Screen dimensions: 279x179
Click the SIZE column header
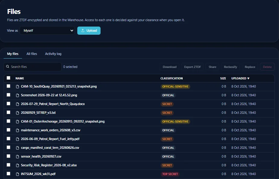223,78
